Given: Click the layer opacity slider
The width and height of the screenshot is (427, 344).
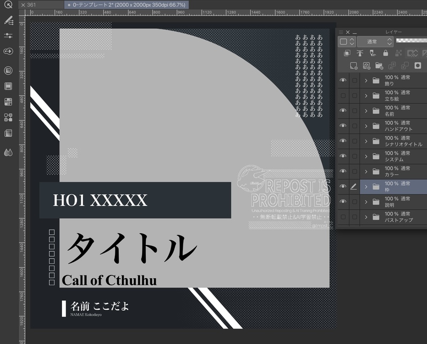Looking at the screenshot, I should point(412,40).
